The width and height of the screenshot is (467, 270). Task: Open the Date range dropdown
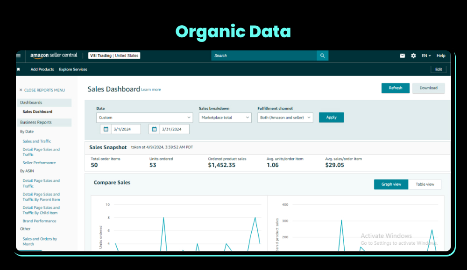click(x=144, y=118)
